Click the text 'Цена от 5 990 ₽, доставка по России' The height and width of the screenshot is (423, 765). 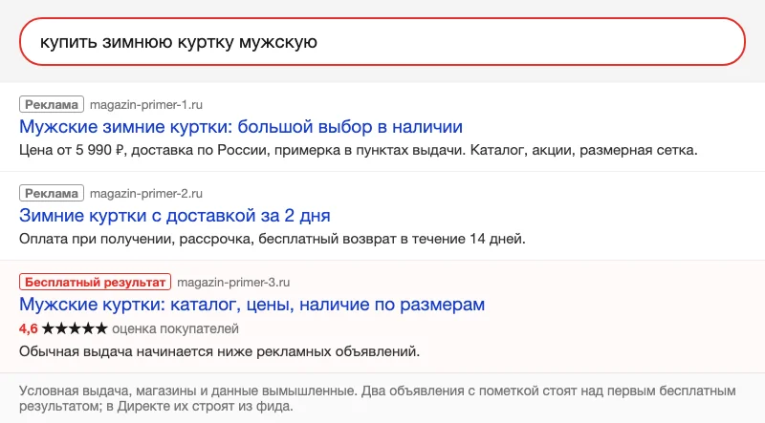click(144, 150)
